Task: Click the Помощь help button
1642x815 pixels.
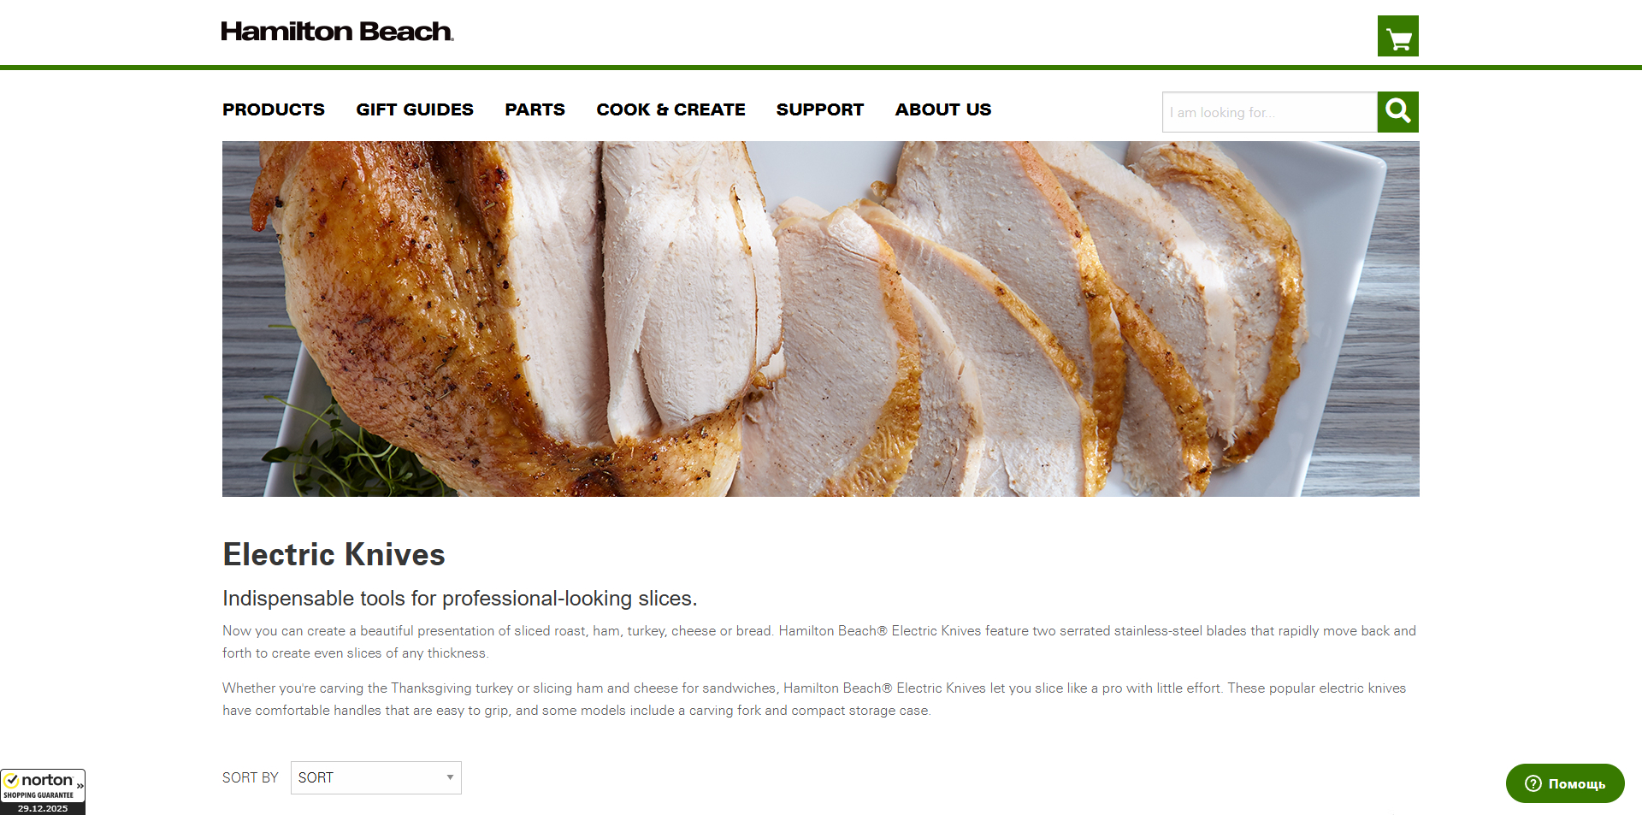Action: point(1565,783)
